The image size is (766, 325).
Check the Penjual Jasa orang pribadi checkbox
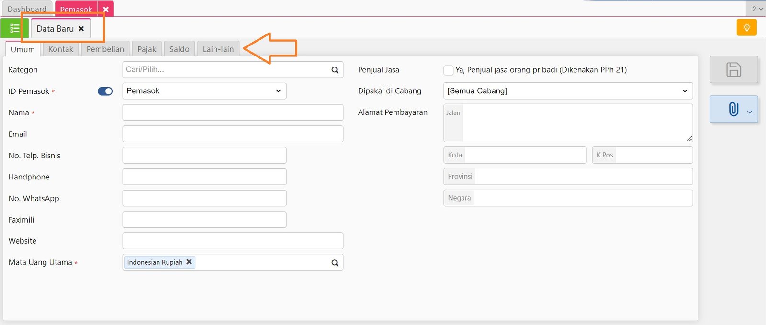pos(449,70)
